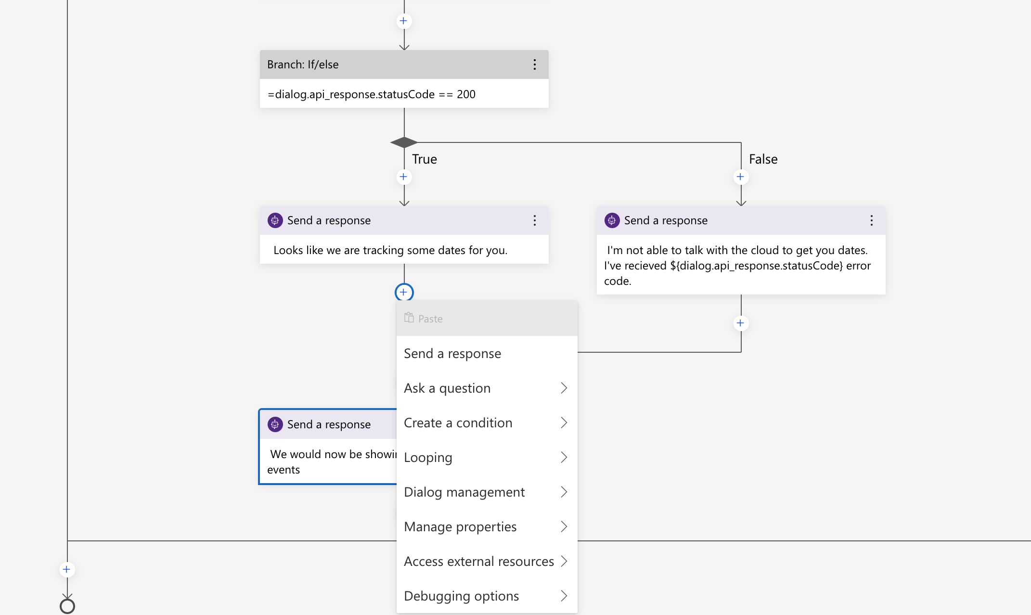Click the bot icon on the 'Looks like' response
1031x615 pixels.
(x=275, y=220)
